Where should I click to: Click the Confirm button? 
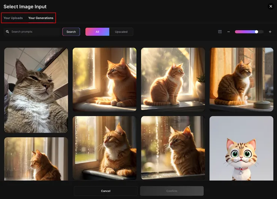[x=172, y=191]
